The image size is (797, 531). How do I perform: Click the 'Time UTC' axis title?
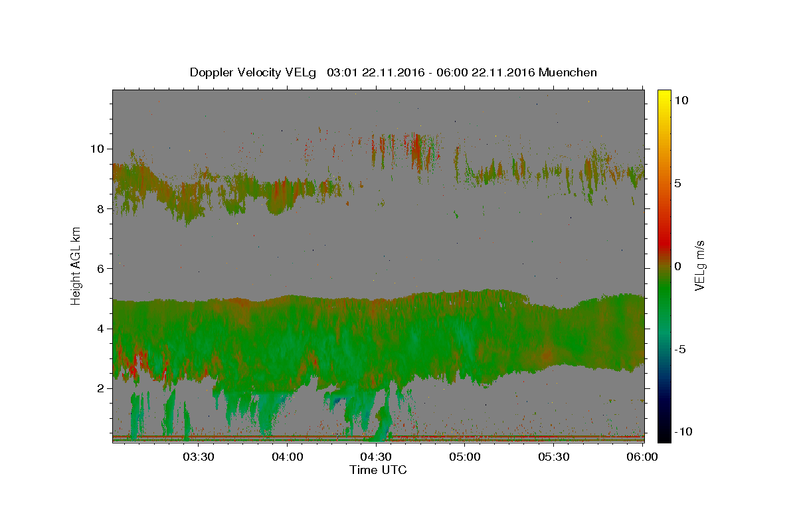pyautogui.click(x=378, y=470)
